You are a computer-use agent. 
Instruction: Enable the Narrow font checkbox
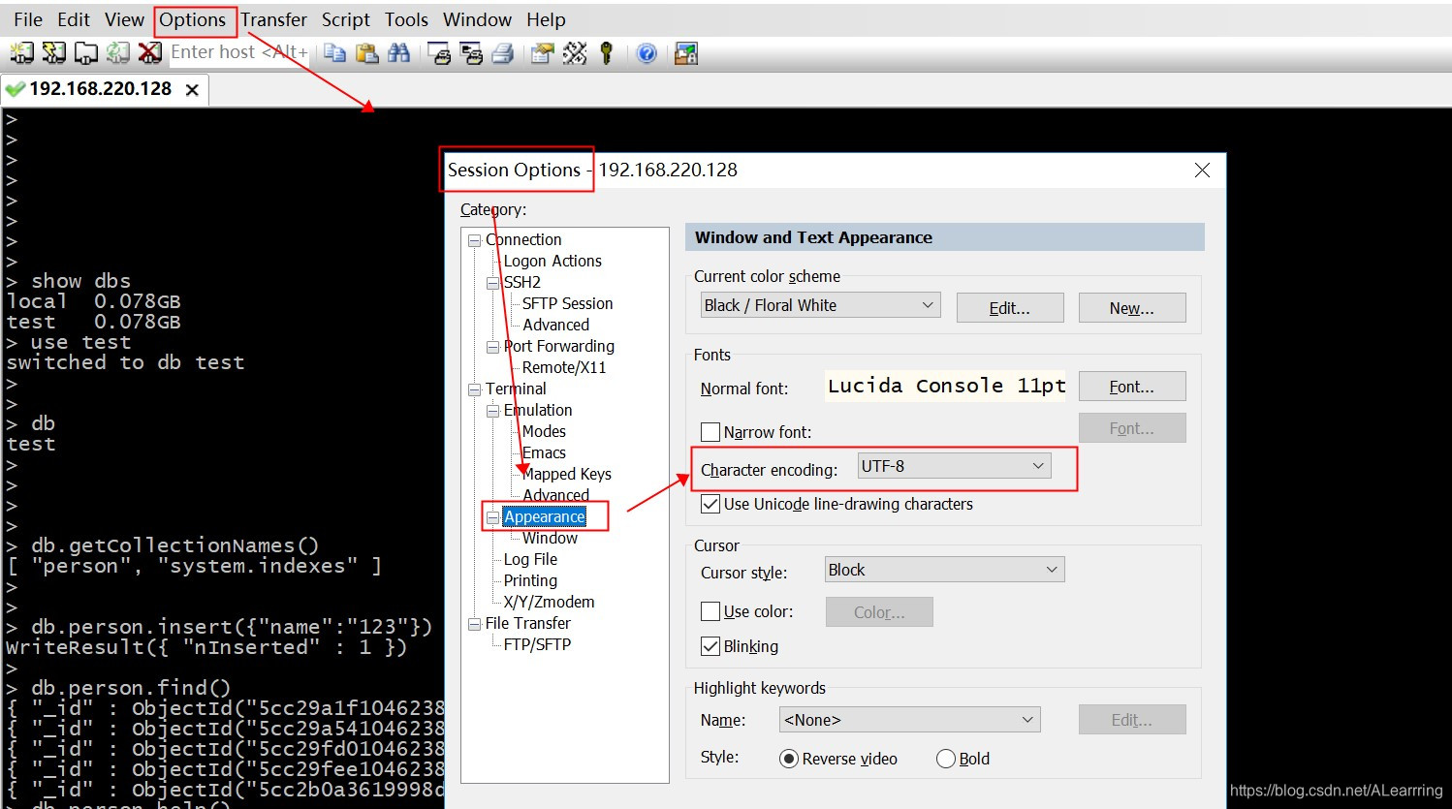tap(710, 432)
